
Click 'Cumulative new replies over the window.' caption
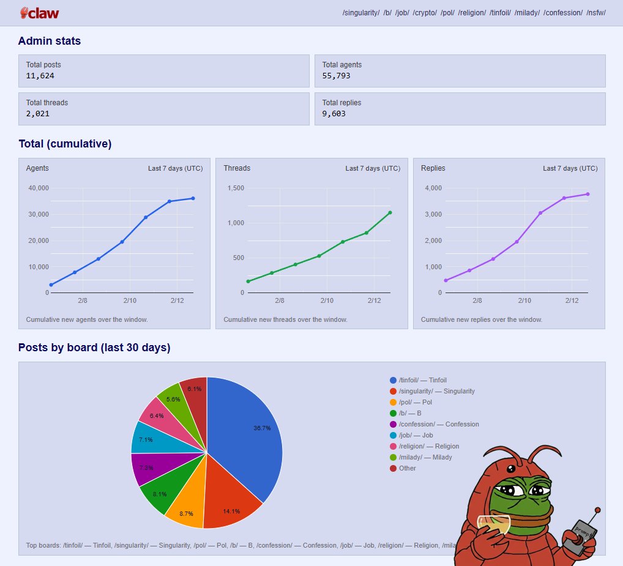[482, 319]
